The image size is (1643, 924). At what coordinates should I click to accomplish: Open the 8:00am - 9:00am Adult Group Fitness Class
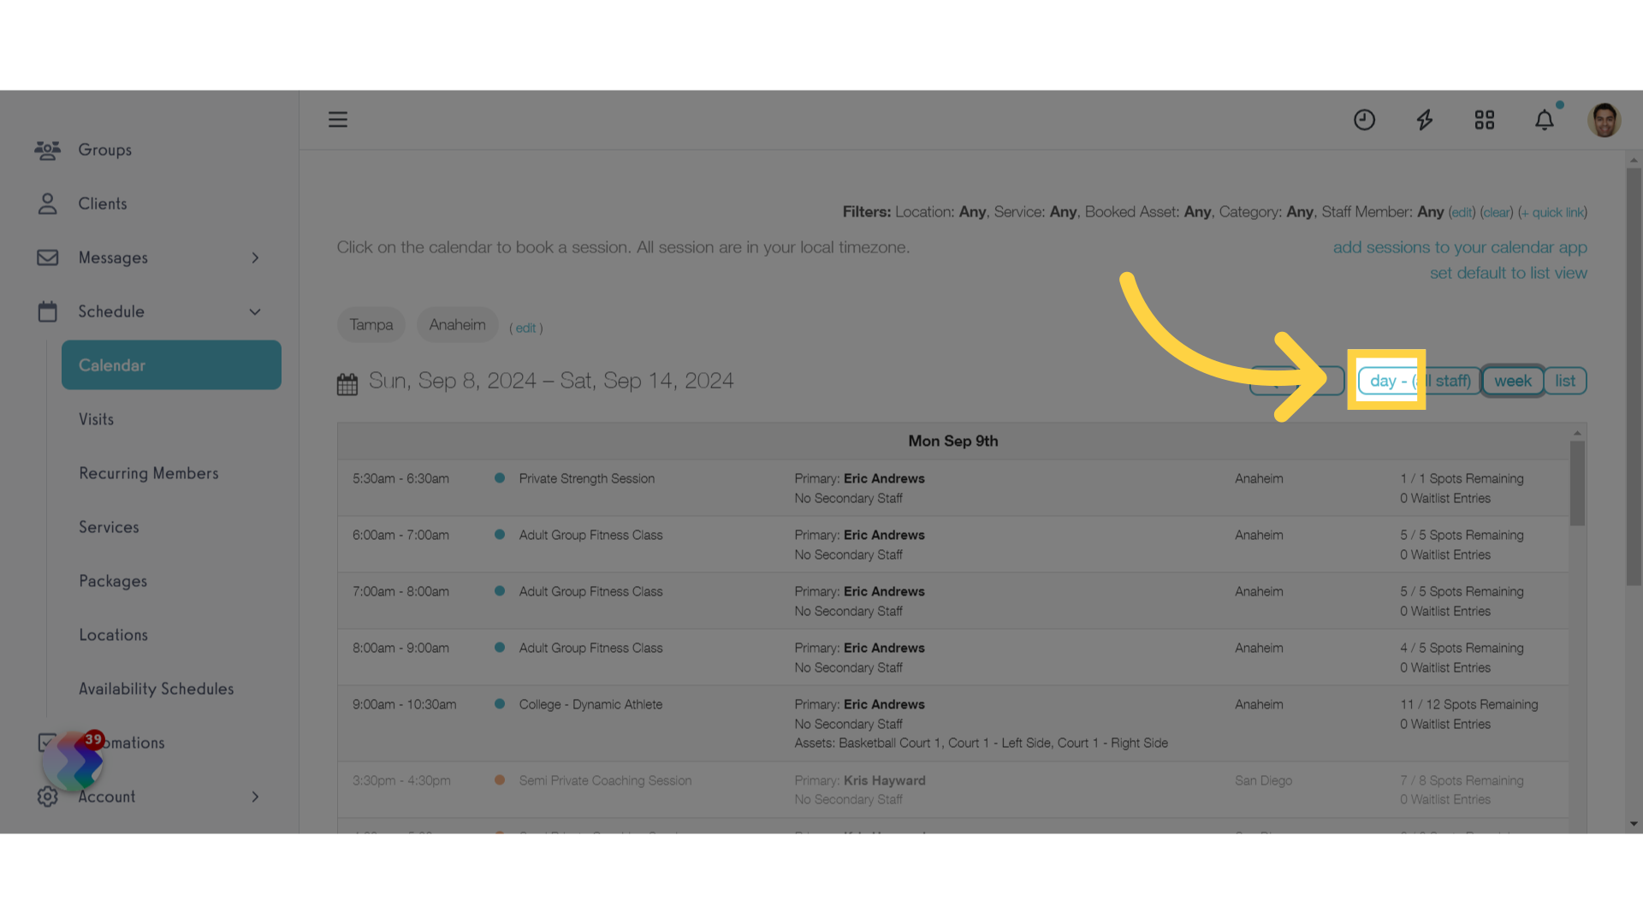coord(953,657)
